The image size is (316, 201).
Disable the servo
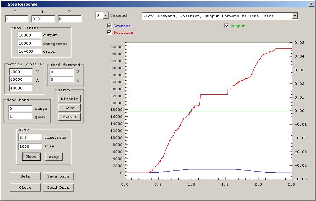(x=69, y=99)
